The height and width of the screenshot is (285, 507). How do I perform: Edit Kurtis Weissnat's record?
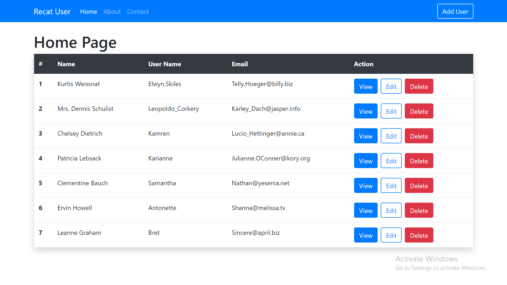pyautogui.click(x=391, y=86)
